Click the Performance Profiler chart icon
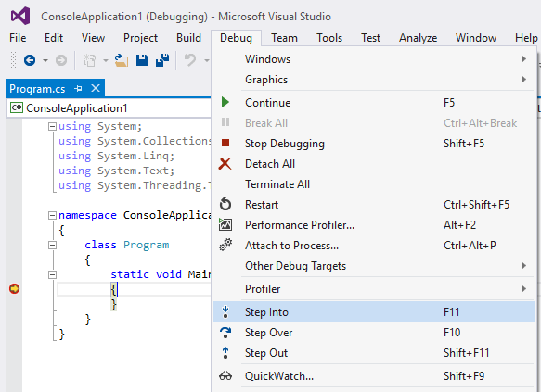 tap(225, 224)
